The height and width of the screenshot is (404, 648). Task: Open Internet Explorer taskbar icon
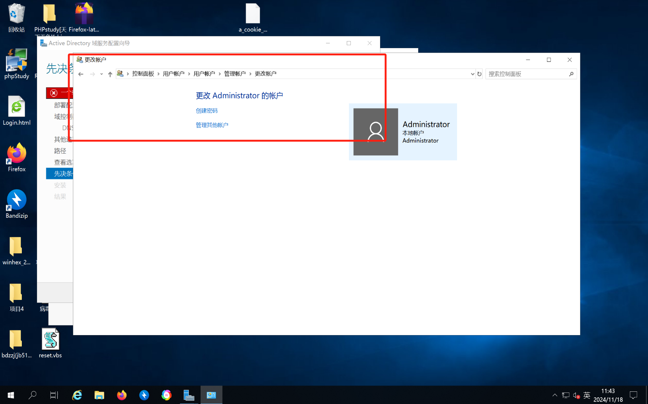coord(77,395)
